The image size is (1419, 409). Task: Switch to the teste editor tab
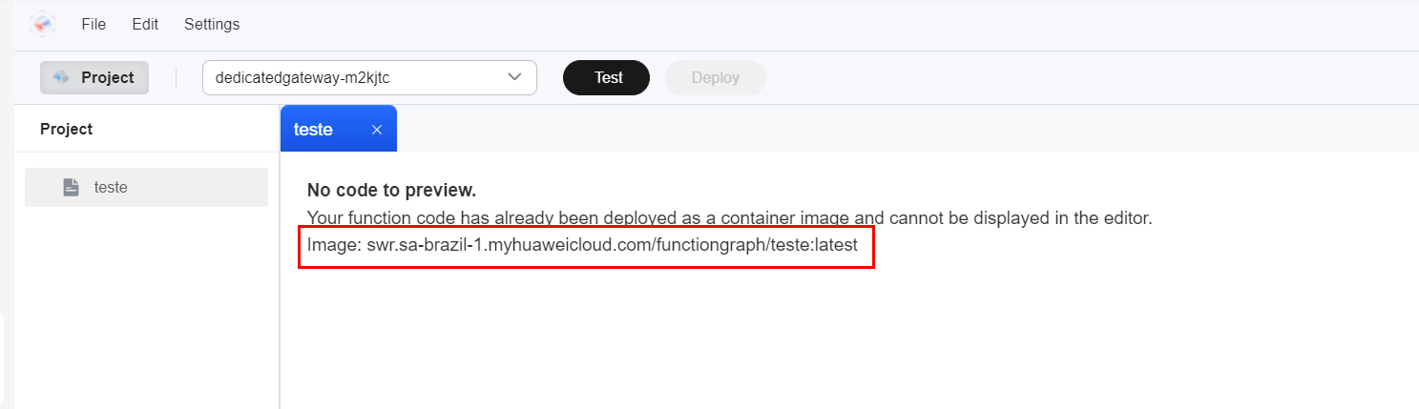(x=314, y=130)
